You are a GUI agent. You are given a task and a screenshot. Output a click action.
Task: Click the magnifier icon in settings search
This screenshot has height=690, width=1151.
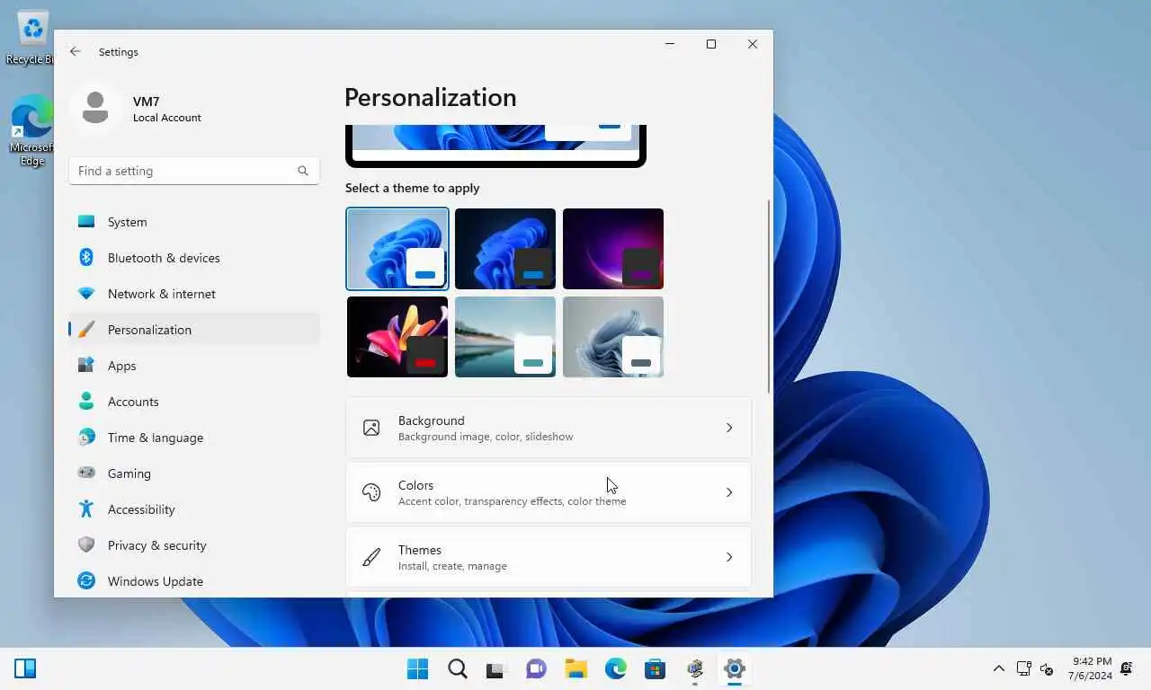(x=303, y=171)
